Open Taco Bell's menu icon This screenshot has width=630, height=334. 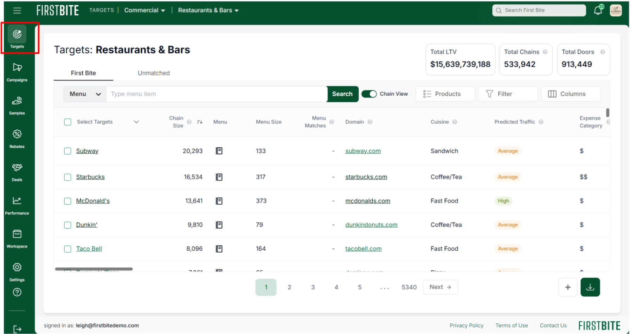219,249
